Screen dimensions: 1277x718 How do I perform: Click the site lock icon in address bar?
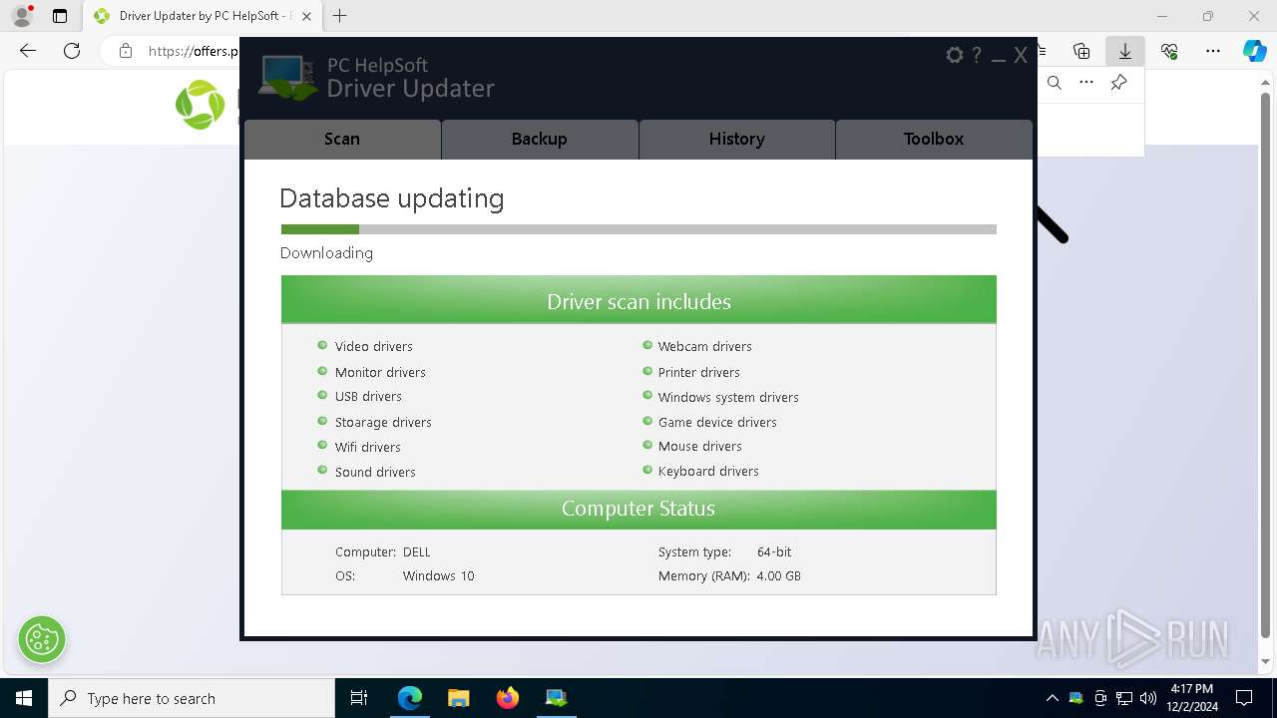(x=125, y=51)
